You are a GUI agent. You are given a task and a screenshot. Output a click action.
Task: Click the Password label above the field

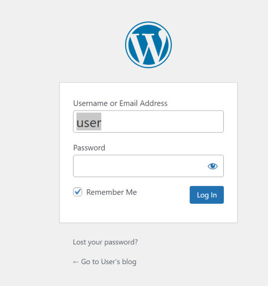tap(89, 148)
